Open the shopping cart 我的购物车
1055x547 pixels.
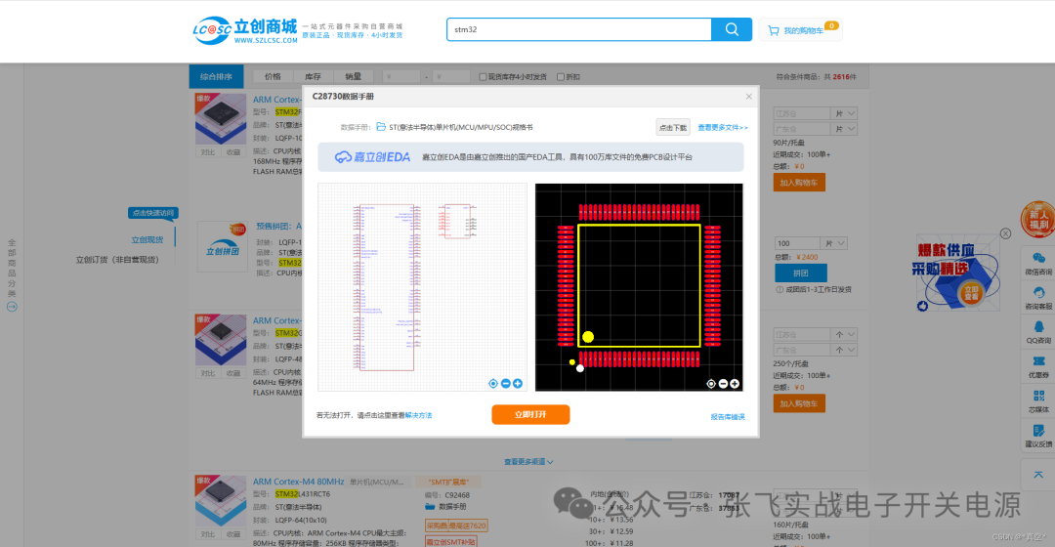[x=801, y=29]
